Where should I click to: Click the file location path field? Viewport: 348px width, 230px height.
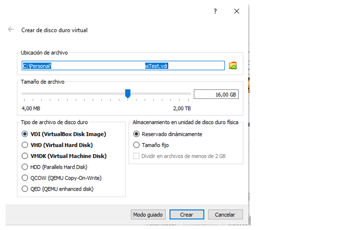click(123, 66)
